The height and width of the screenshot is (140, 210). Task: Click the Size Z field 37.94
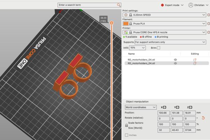(x=189, y=130)
